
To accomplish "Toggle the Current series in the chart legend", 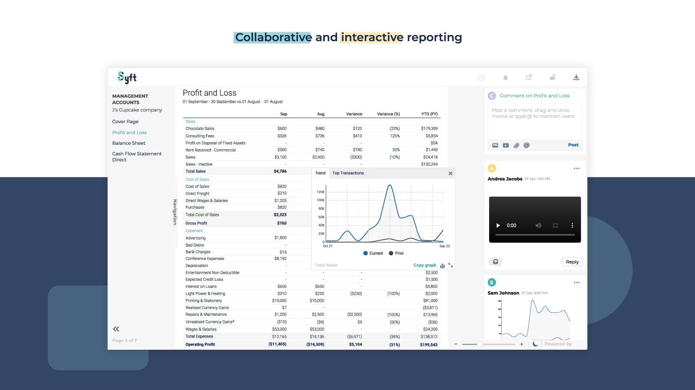I will coord(373,253).
